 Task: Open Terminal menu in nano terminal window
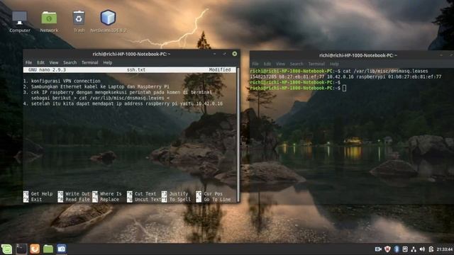click(x=90, y=62)
